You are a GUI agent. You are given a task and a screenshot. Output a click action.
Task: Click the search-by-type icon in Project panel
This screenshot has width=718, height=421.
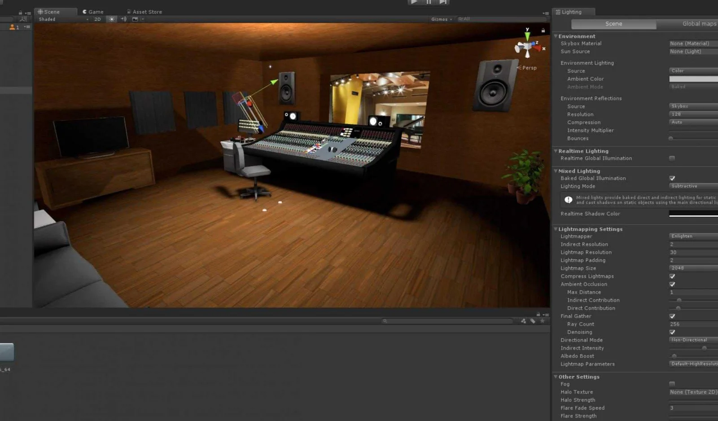coord(523,321)
